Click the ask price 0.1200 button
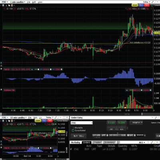This screenshot has height=160, width=160. pos(122,123)
